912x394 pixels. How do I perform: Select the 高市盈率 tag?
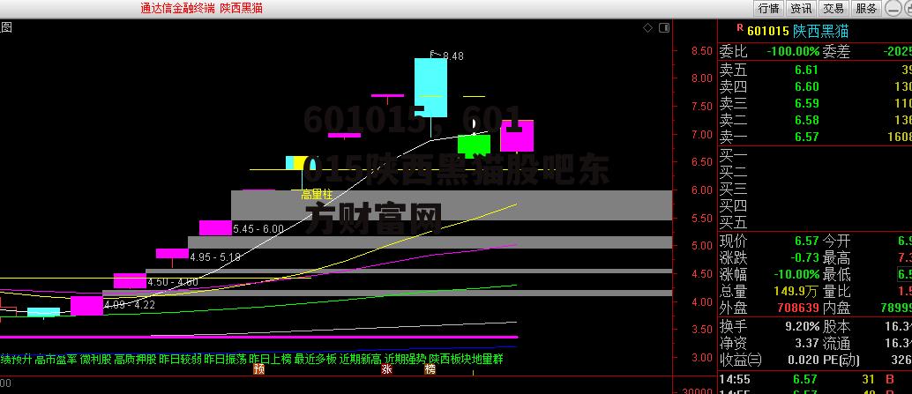(56, 359)
